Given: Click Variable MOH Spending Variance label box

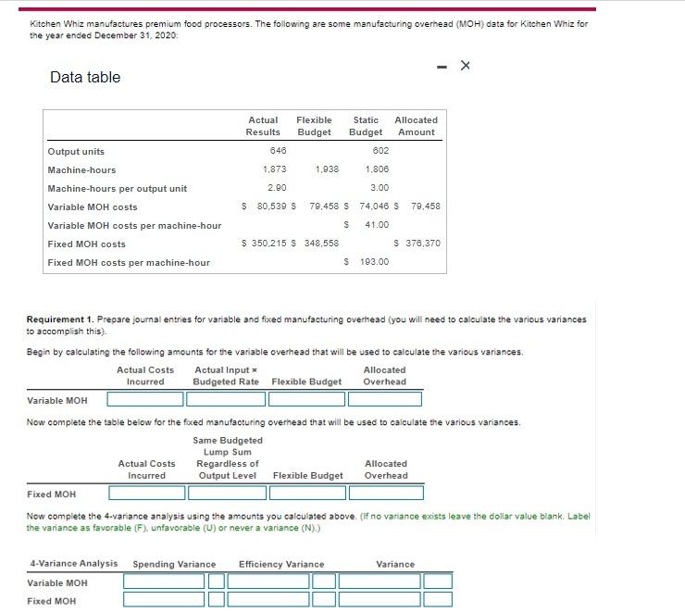Looking at the screenshot, I should click(217, 582).
